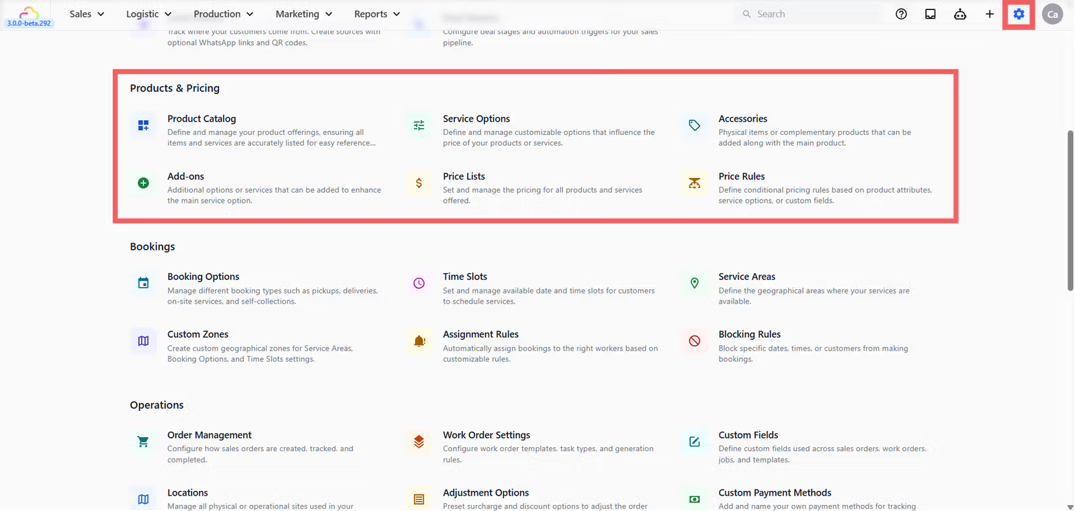Expand the Sales menu dropdown
Screen dimensions: 1075x511
click(x=87, y=14)
